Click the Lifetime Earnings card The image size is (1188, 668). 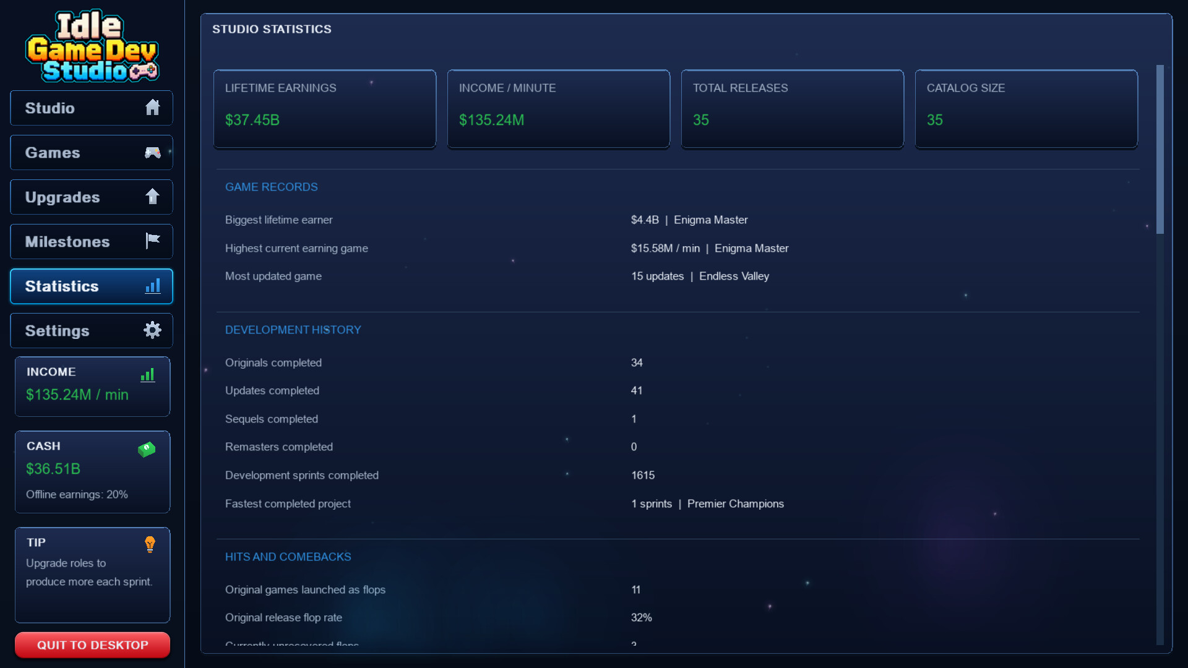[x=325, y=109]
